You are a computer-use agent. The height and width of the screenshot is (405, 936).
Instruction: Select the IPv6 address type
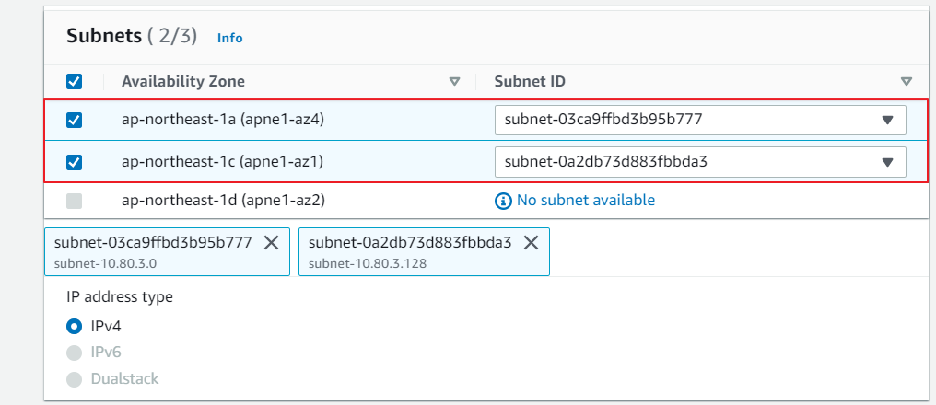click(75, 352)
